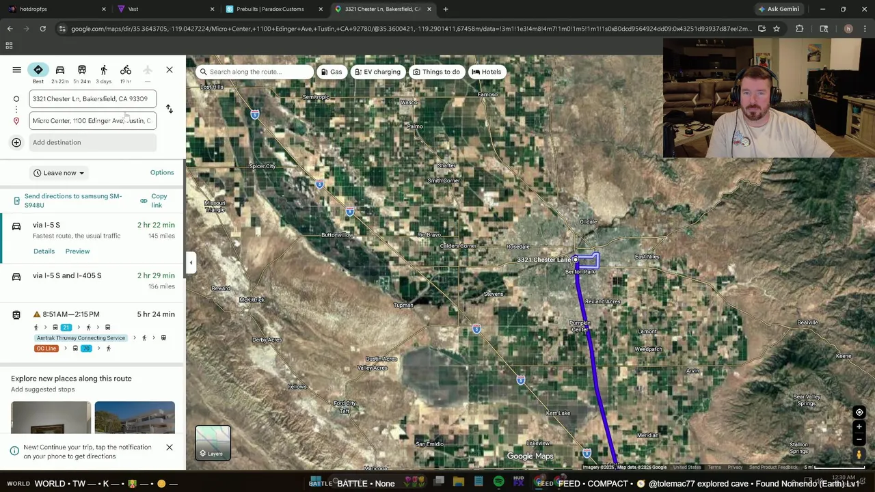
Task: Filter map by Hotels
Action: pos(486,72)
